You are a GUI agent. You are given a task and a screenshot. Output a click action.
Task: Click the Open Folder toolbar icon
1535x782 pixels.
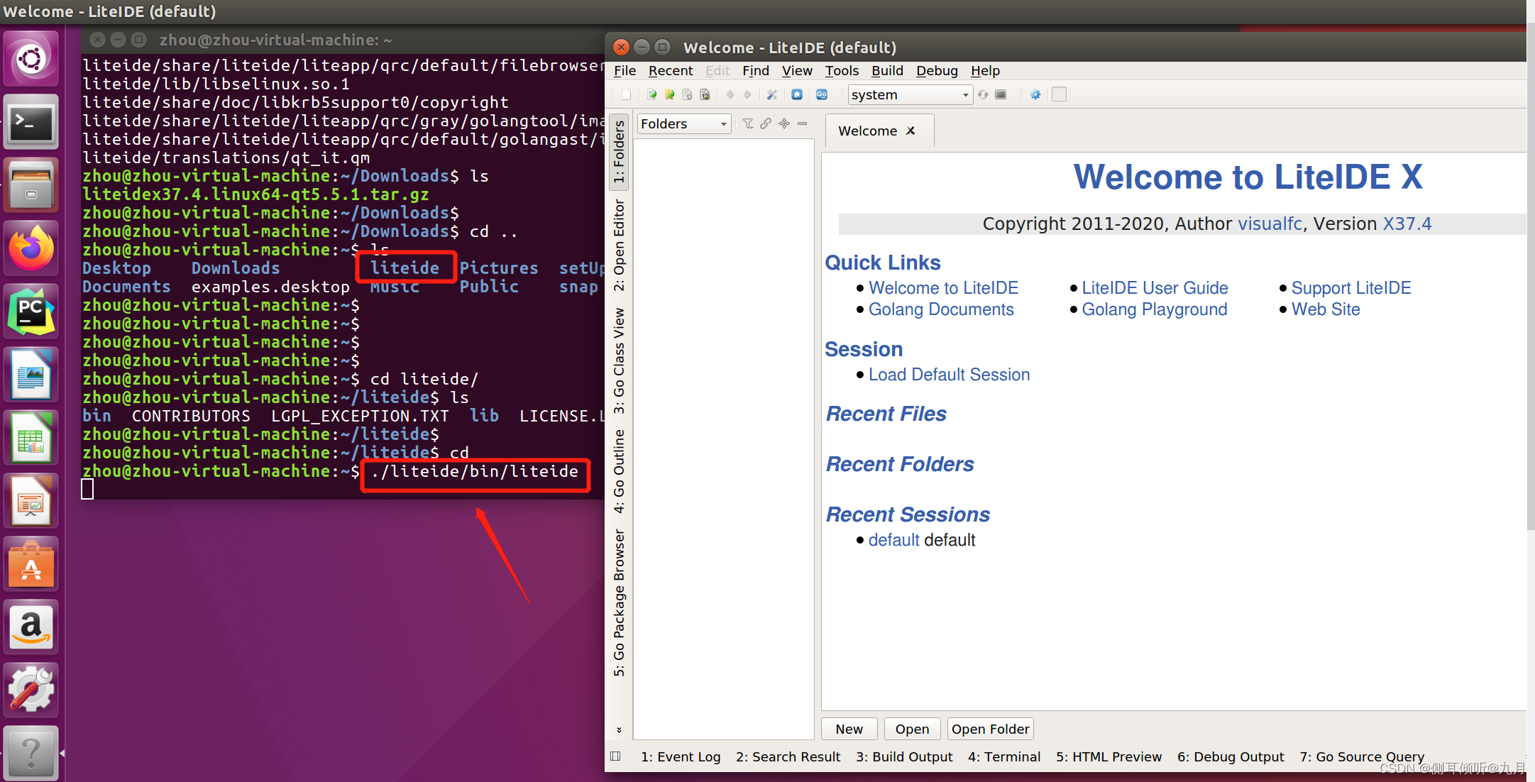tap(669, 94)
